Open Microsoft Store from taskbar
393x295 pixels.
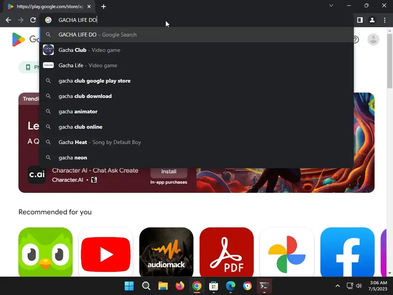(213, 286)
